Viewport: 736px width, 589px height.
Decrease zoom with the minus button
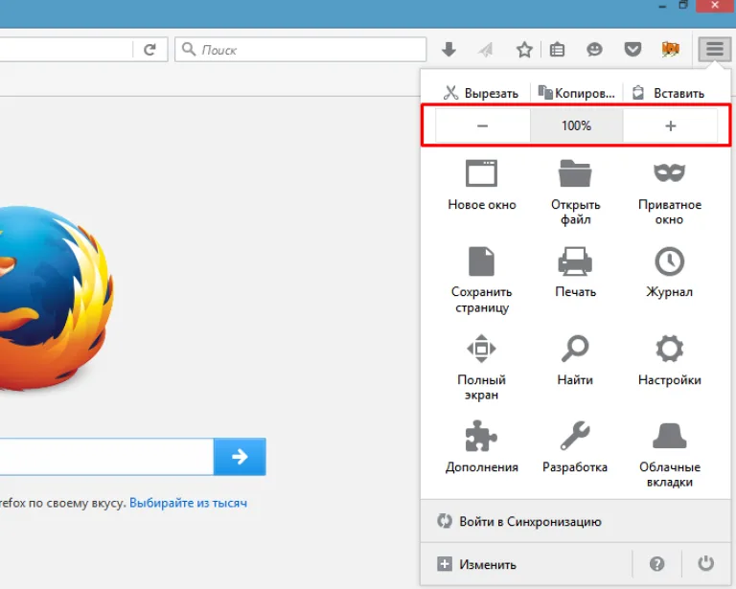483,125
